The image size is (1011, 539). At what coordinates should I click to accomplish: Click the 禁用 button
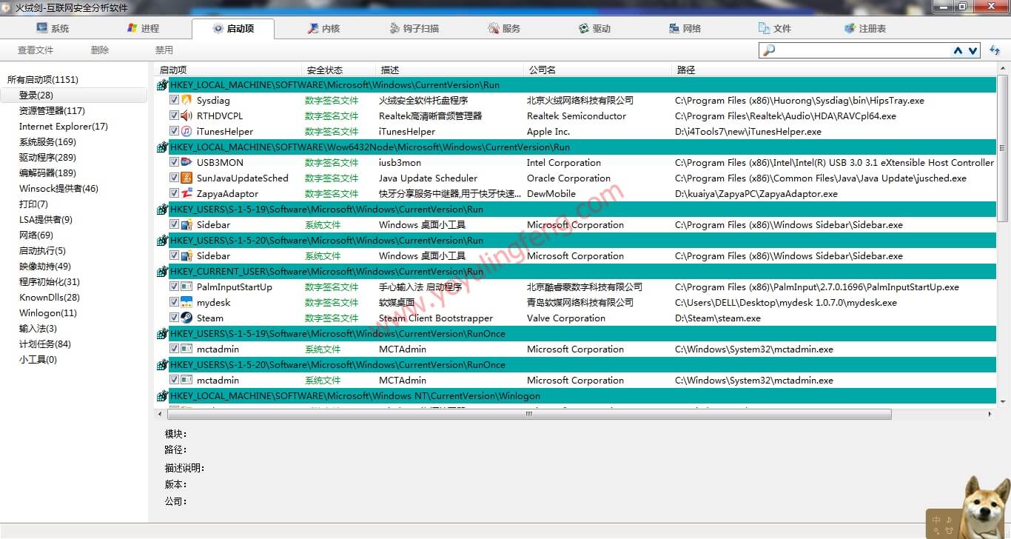(x=164, y=50)
